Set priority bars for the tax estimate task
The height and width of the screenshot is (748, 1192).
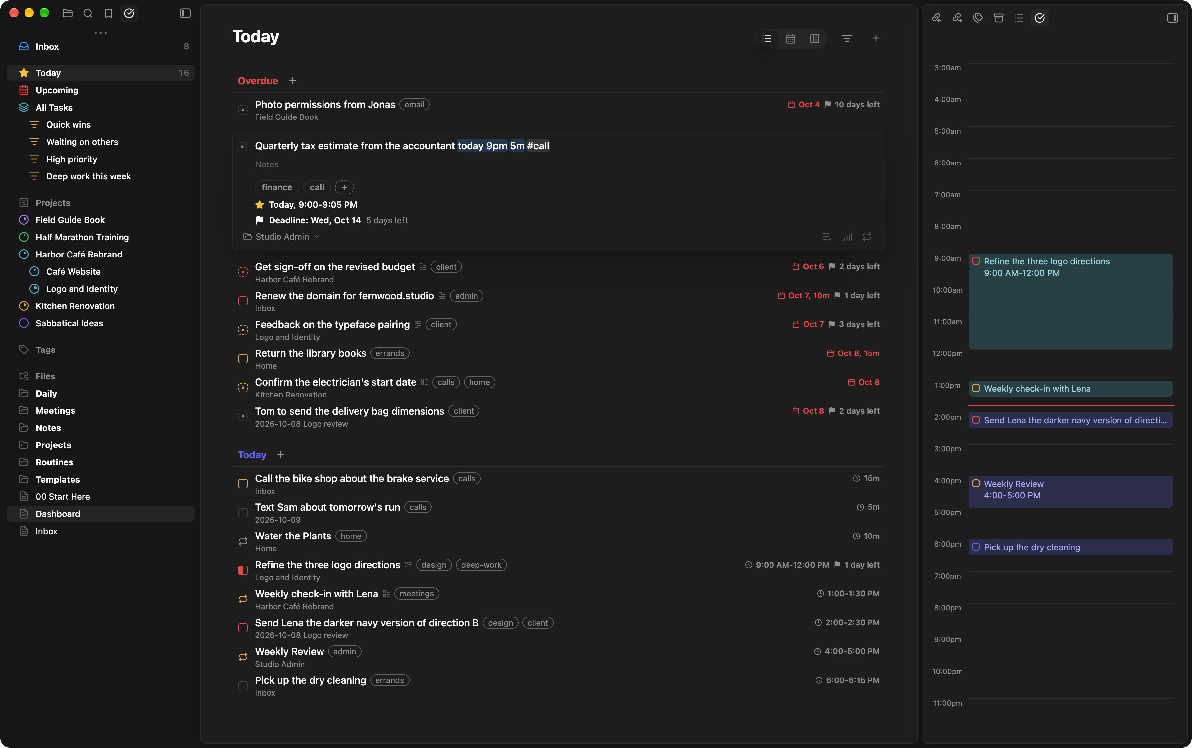tap(847, 237)
